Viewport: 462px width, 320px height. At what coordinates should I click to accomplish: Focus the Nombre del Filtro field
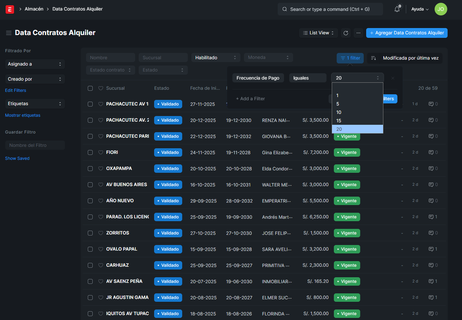click(x=35, y=145)
